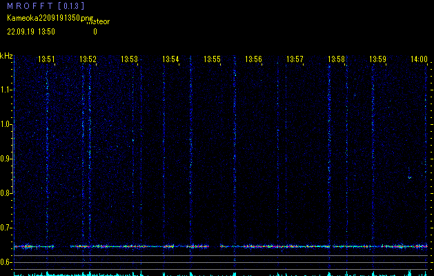Click the 13:55 time marker
The height and width of the screenshot is (276, 434).
point(212,59)
